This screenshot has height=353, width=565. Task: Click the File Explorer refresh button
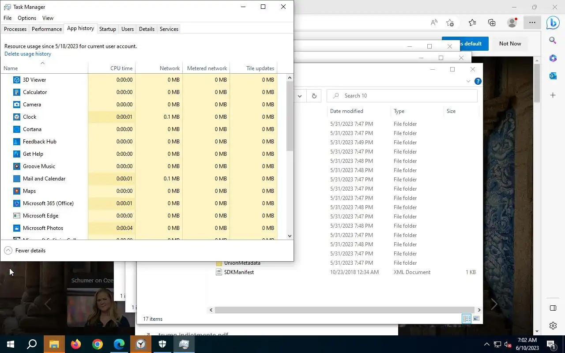314,96
